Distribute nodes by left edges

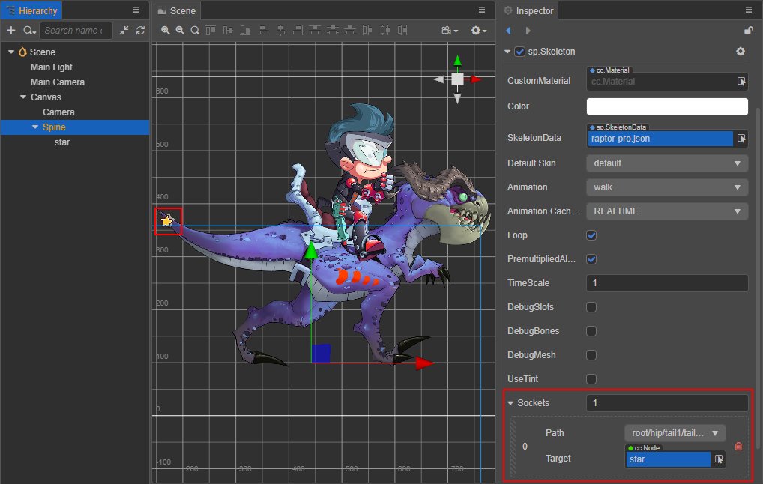click(x=367, y=30)
